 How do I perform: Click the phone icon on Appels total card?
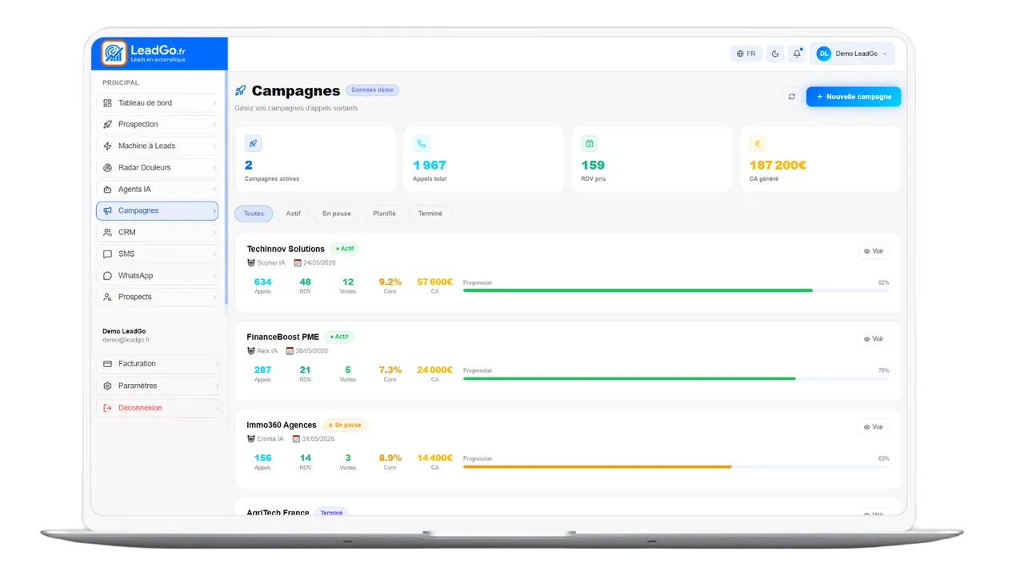coord(422,144)
